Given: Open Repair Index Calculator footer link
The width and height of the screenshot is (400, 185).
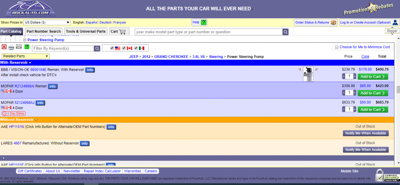Looking at the screenshot, I should pyautogui.click(x=102, y=171).
